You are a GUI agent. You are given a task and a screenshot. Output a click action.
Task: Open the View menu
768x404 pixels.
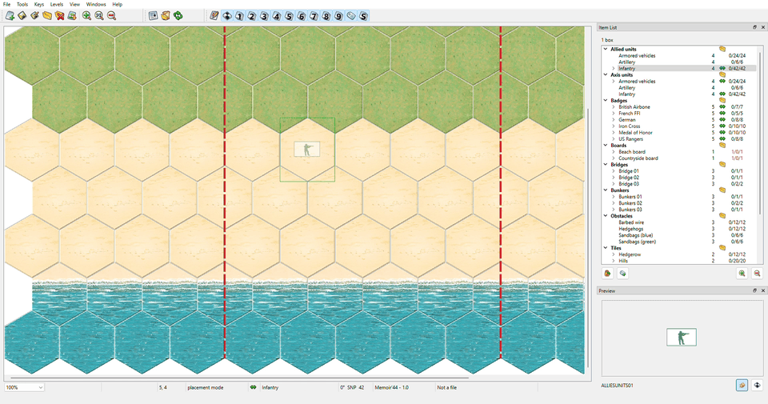click(74, 5)
